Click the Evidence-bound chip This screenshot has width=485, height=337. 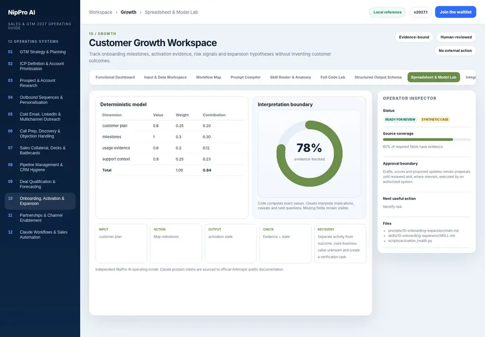point(414,37)
